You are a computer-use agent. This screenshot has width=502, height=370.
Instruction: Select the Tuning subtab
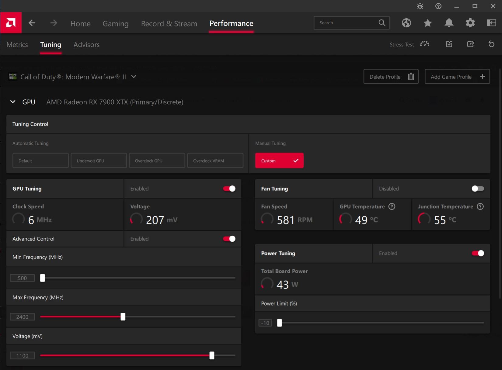[51, 45]
